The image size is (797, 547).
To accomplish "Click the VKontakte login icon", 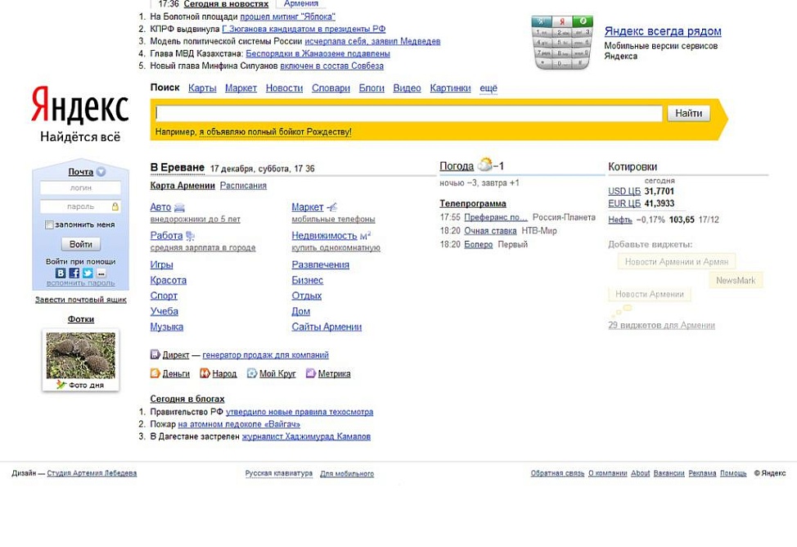I will tap(61, 273).
